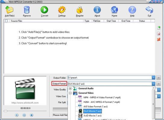Screen dimensions: 164x120
Task: Click the remove-file page icon beside the list
Action: [x=159, y=34]
